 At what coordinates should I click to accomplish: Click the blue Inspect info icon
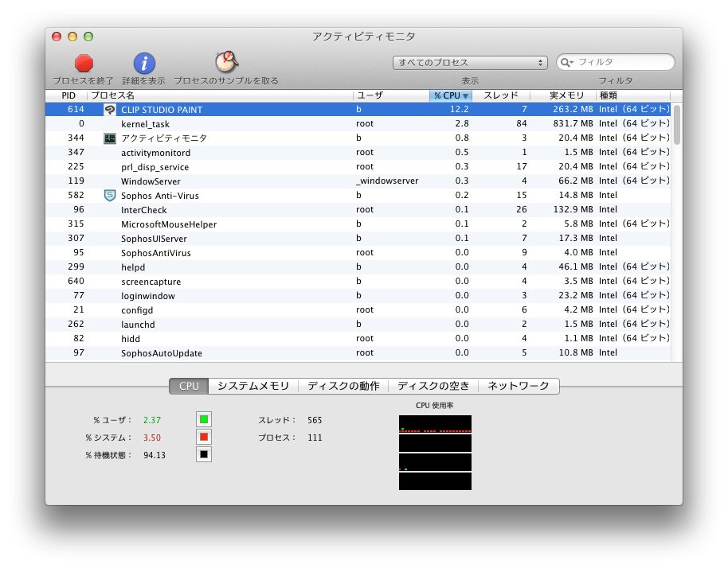[144, 63]
